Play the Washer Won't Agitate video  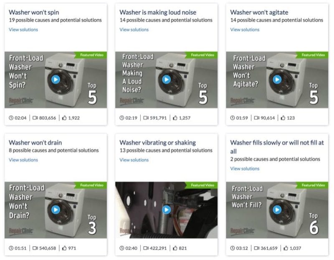click(x=277, y=80)
